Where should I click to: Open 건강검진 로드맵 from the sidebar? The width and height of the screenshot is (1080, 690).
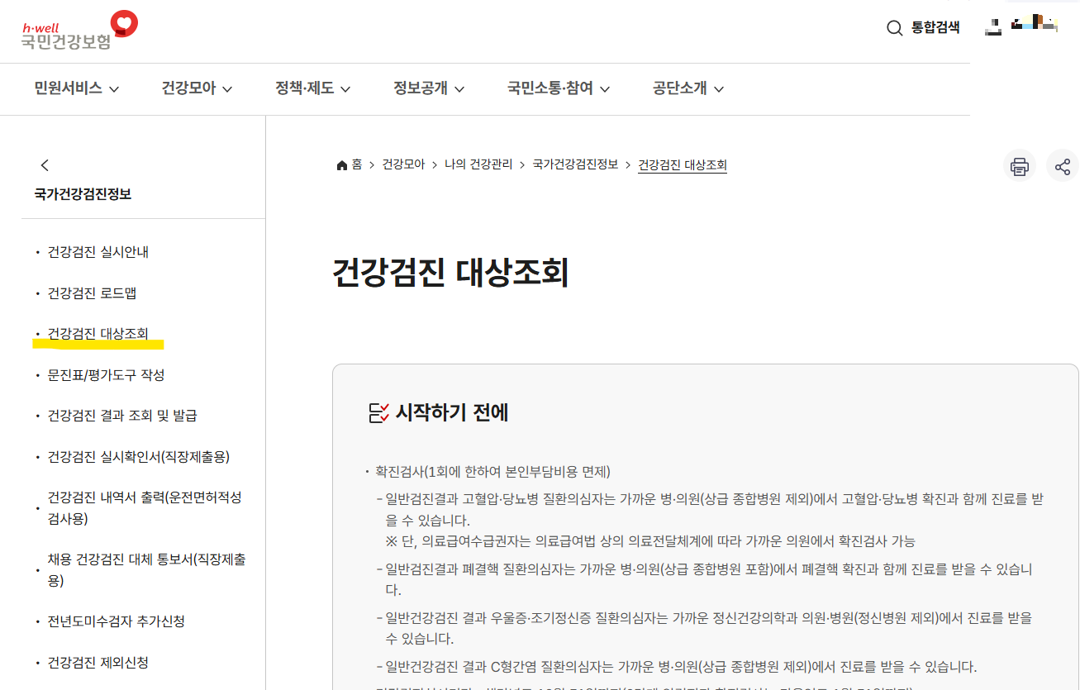[x=91, y=293]
